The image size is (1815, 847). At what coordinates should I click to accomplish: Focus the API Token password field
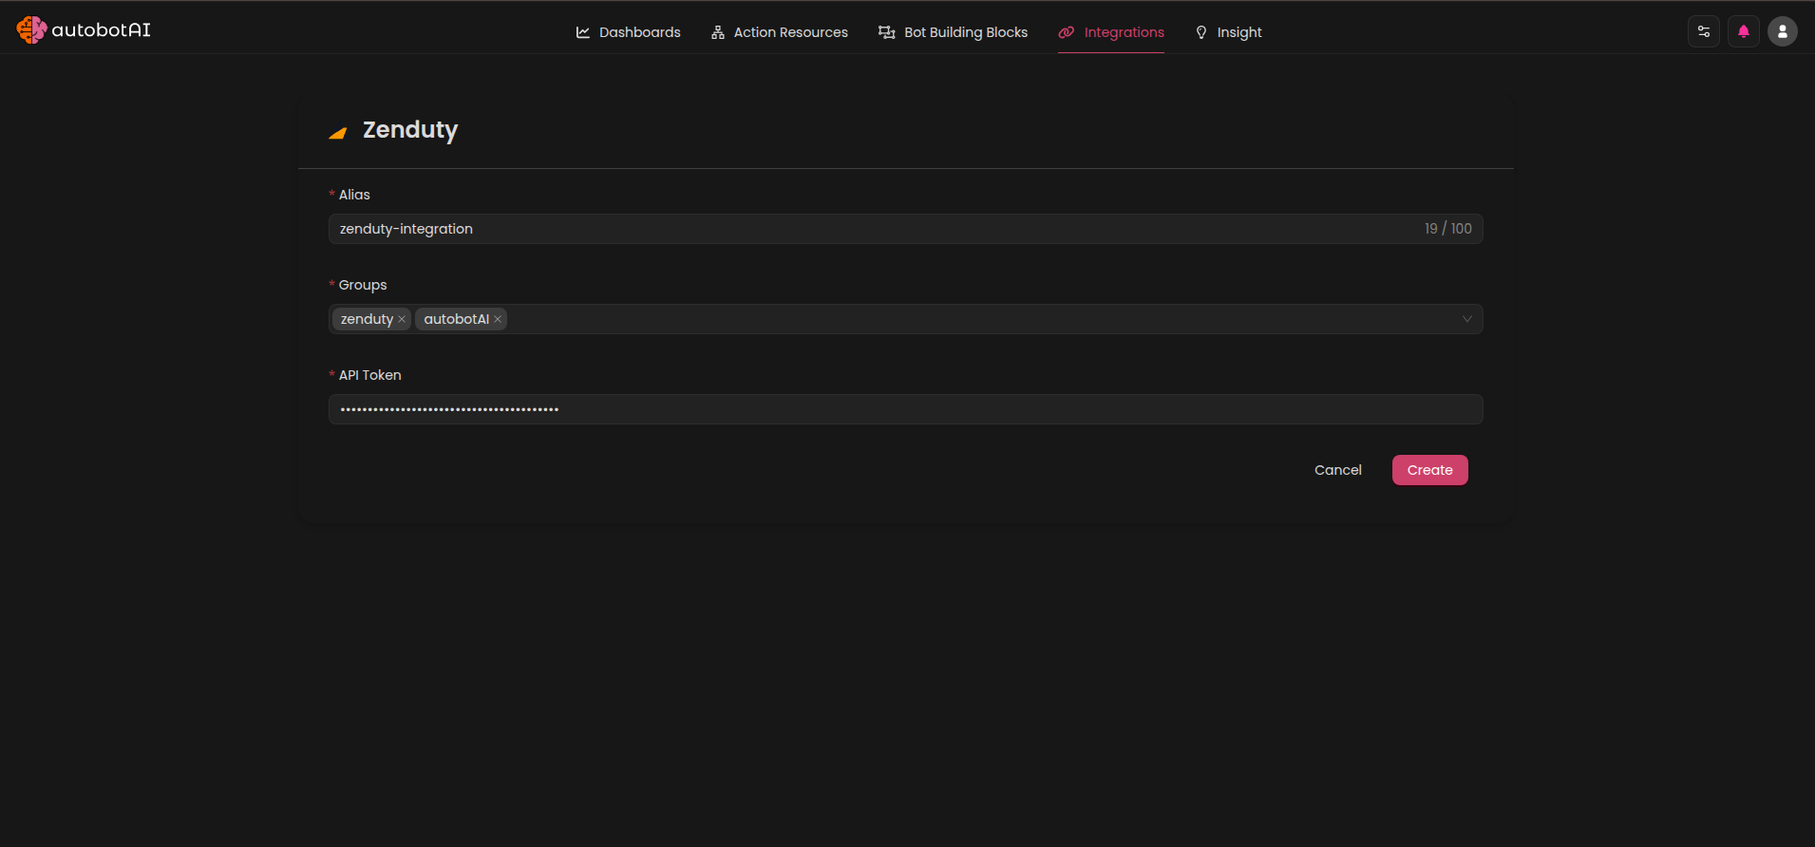[906, 409]
